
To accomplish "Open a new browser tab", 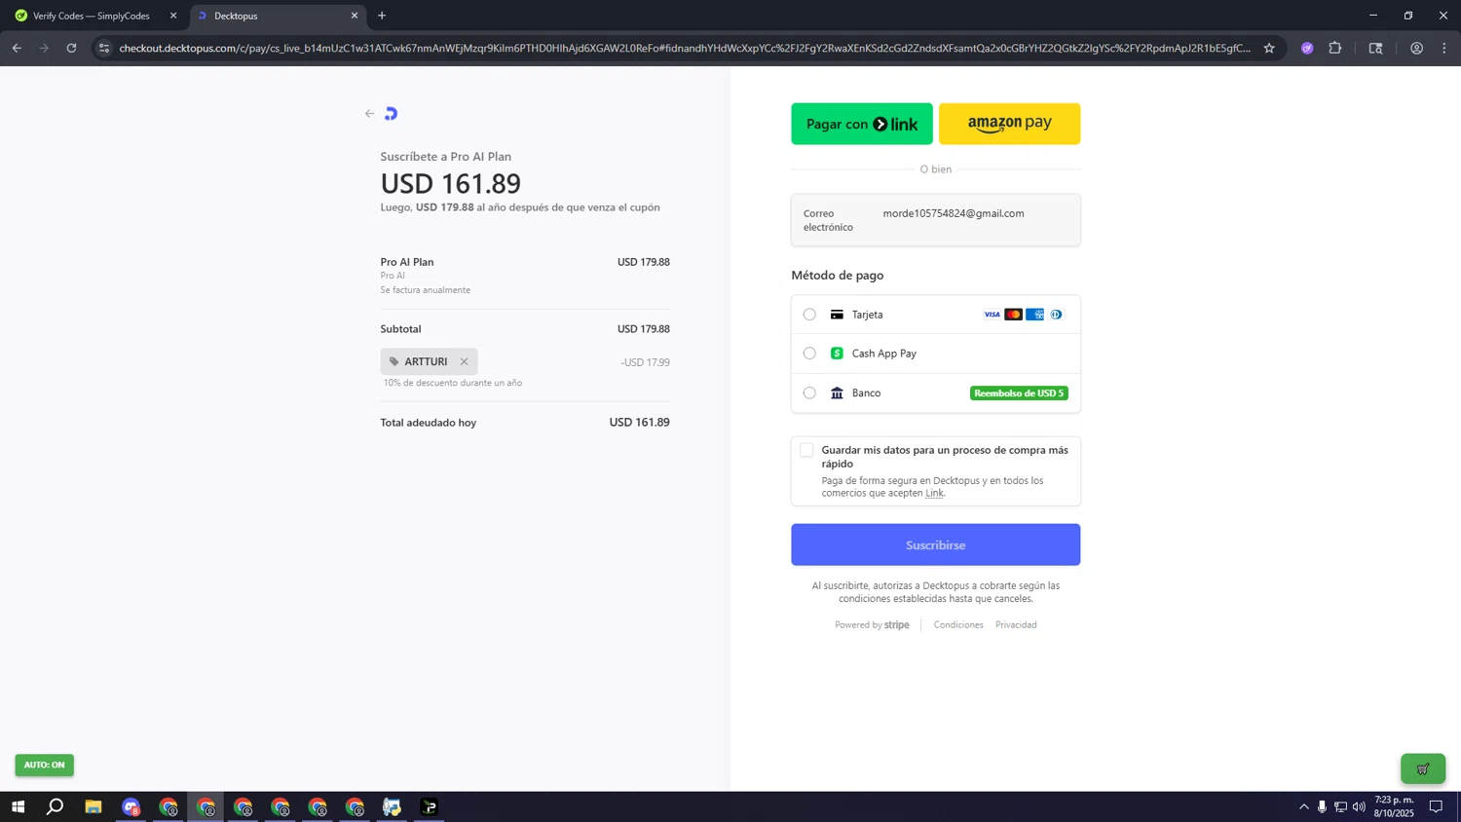I will pos(382,16).
